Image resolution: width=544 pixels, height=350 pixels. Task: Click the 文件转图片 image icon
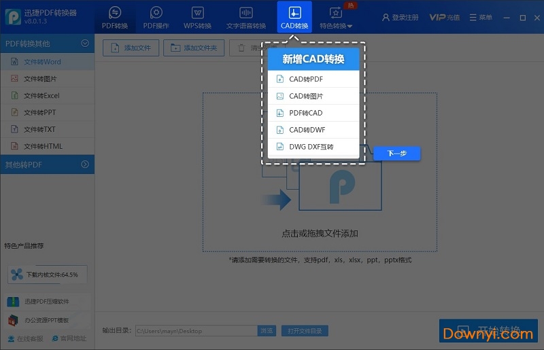[14, 78]
